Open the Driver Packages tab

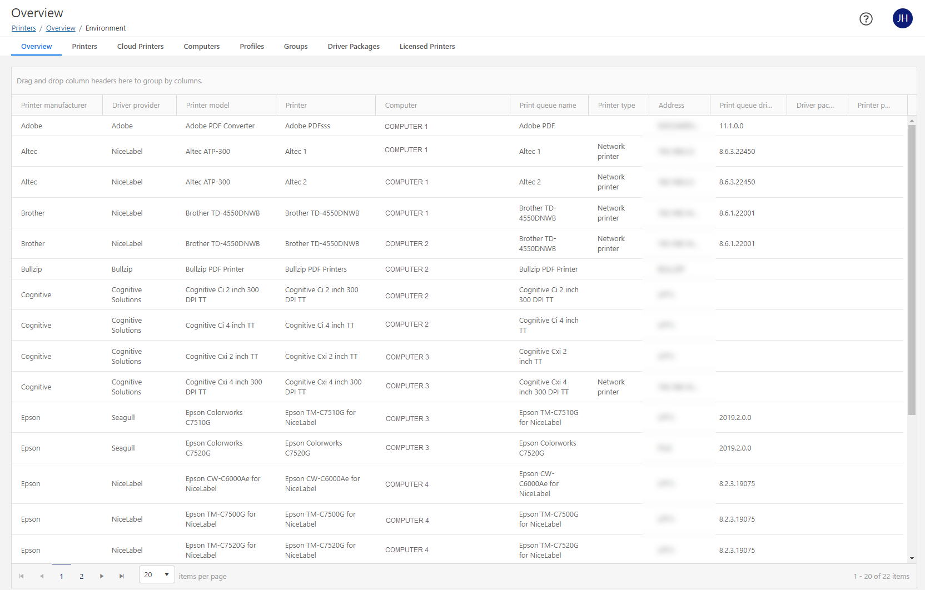click(x=354, y=47)
